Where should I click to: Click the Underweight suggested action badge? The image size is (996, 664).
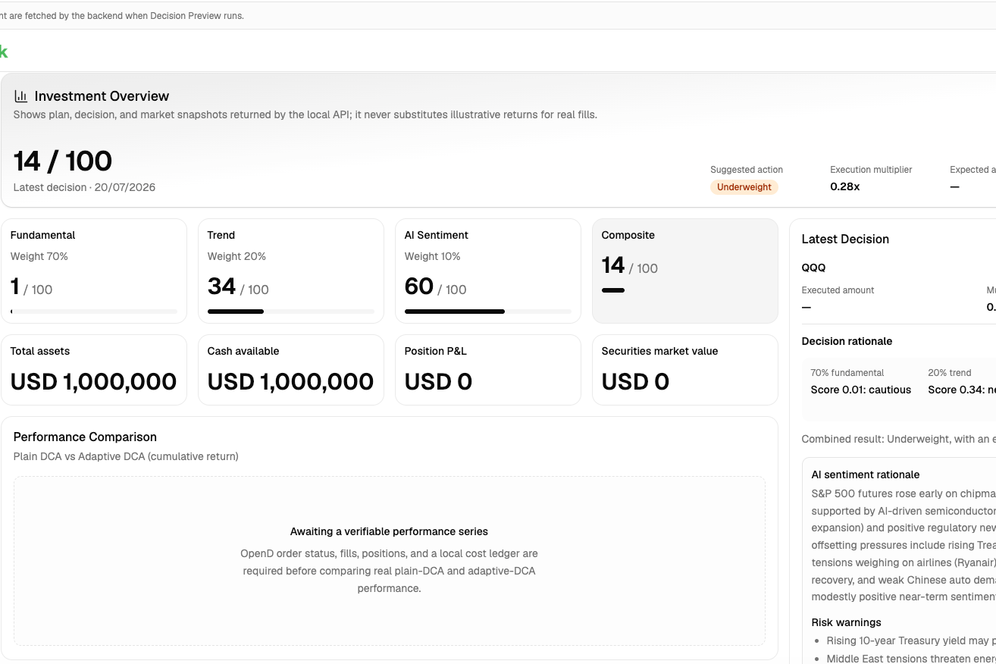point(744,187)
